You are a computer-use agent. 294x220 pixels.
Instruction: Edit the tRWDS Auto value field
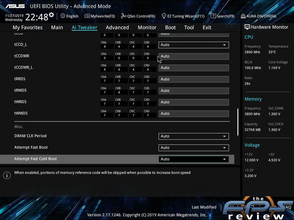[x=194, y=91]
